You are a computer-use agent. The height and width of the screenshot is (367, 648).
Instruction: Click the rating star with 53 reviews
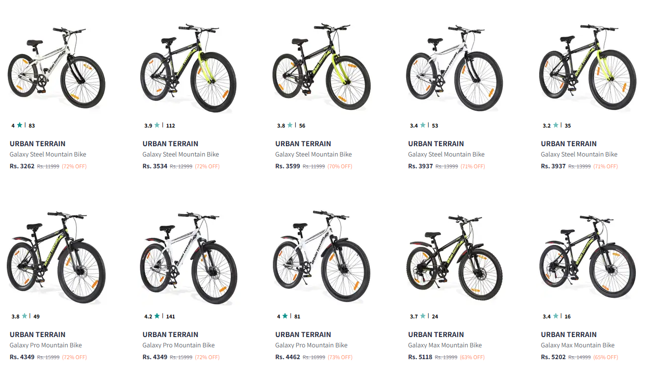click(x=423, y=125)
